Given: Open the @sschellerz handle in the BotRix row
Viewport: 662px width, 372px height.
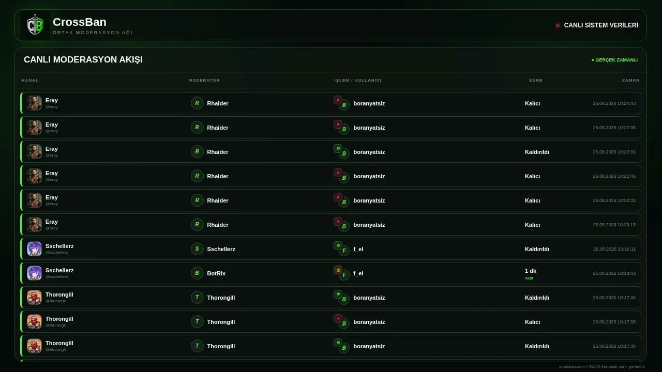Looking at the screenshot, I should [x=57, y=276].
